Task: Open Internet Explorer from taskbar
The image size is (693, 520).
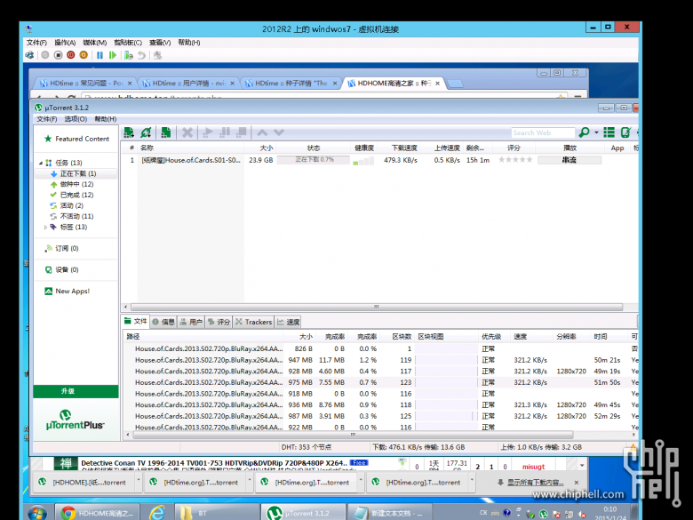Action: pos(157,513)
